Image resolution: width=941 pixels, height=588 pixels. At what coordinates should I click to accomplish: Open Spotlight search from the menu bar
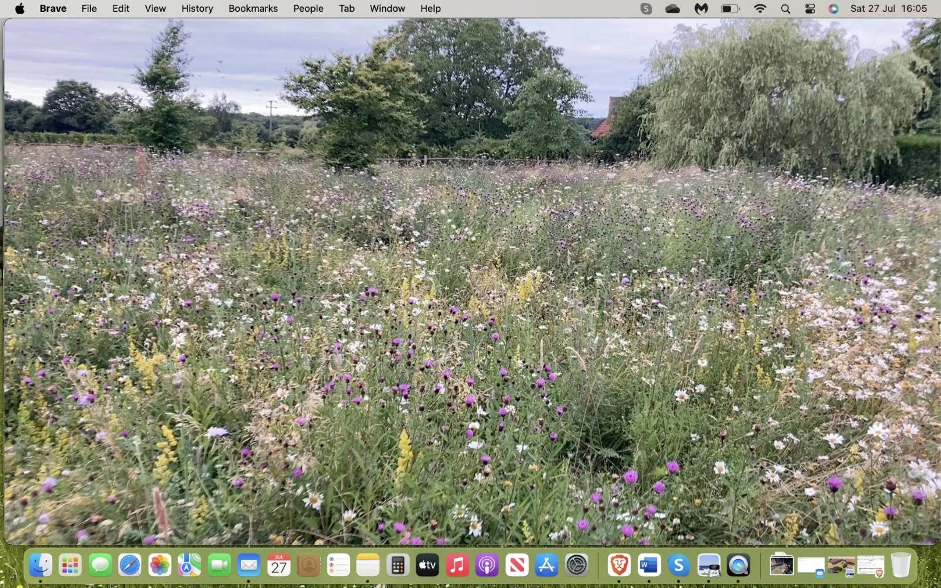pos(785,8)
